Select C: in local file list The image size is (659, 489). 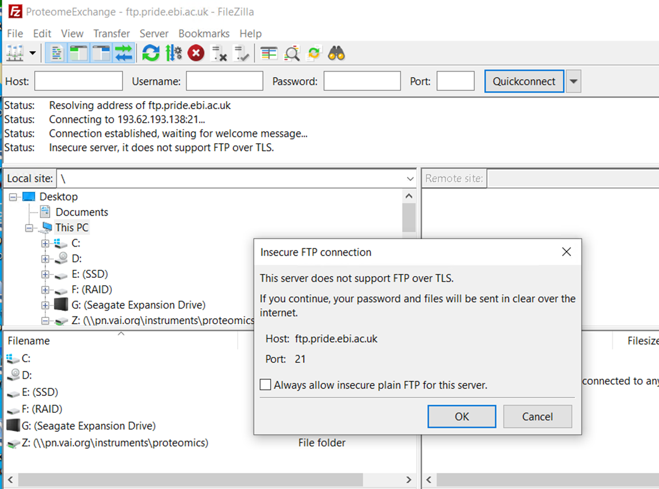point(26,358)
